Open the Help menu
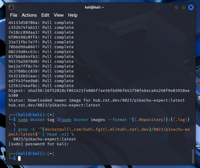The height and width of the screenshot is (168, 200). click(73, 15)
